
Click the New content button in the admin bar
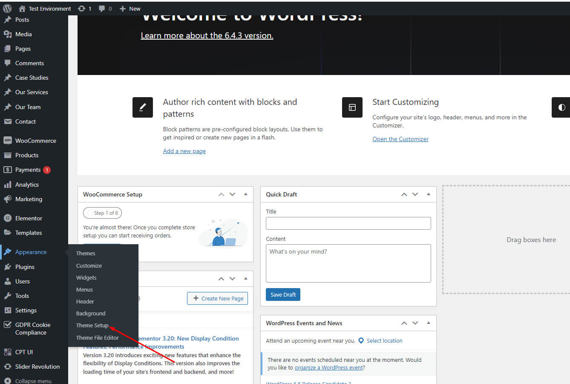coord(130,9)
